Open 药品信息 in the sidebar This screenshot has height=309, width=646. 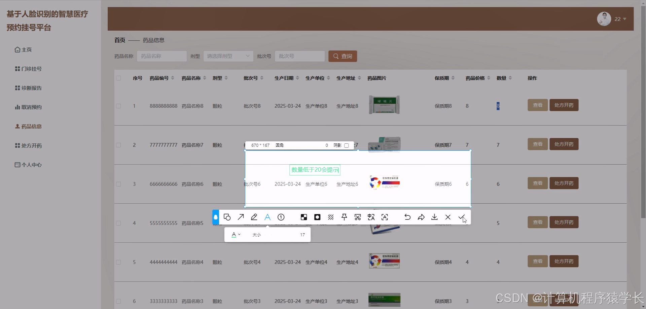[28, 126]
